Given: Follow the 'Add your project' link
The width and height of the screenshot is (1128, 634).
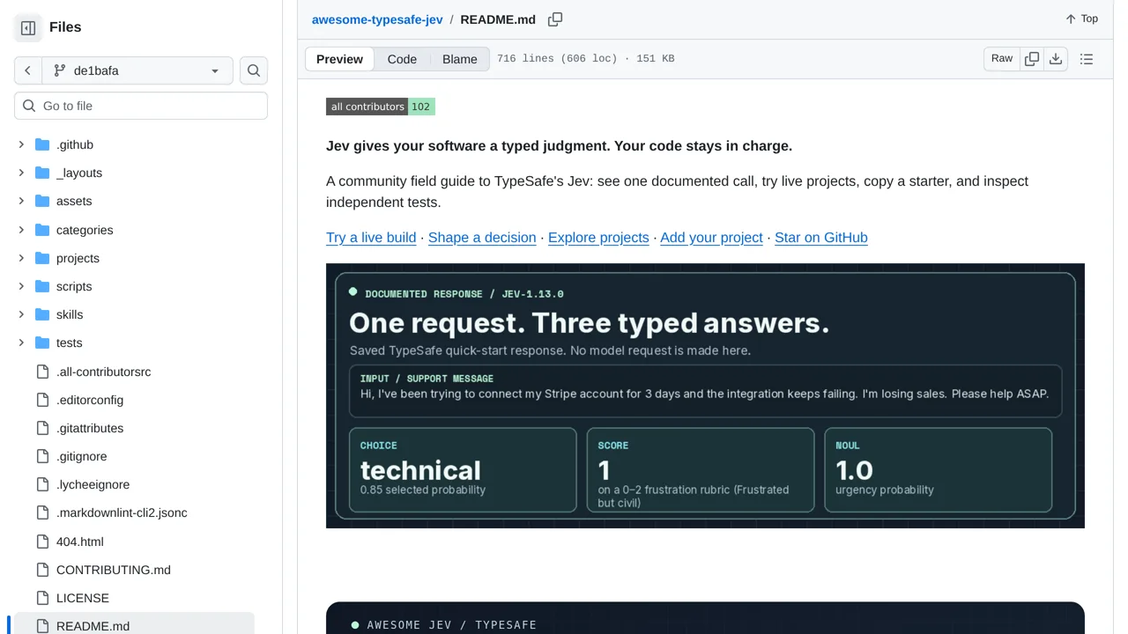Looking at the screenshot, I should coord(711,238).
